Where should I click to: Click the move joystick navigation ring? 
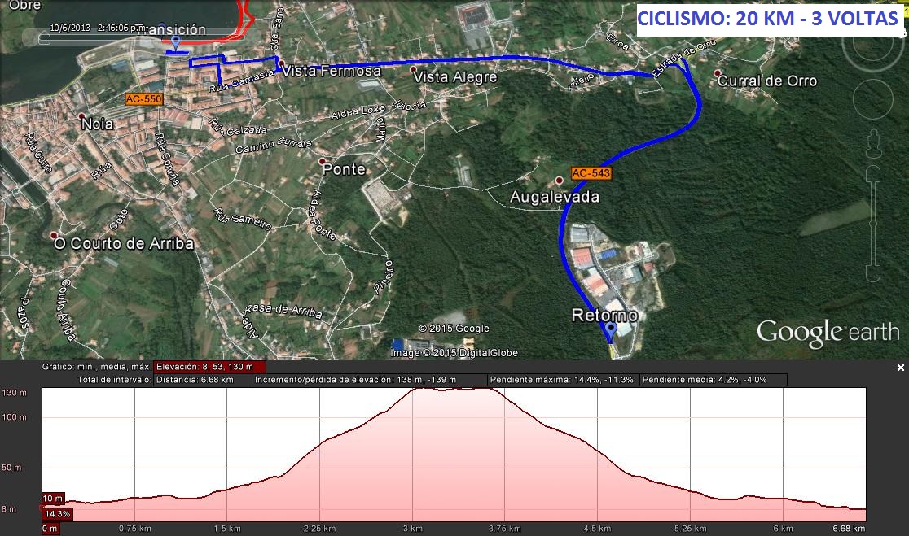tap(873, 99)
